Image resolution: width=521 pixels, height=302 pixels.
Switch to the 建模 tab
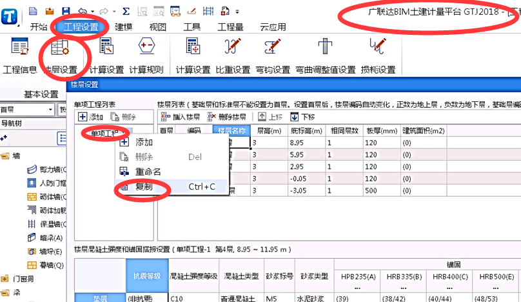124,27
